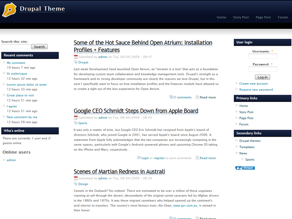Open the Design taxonomy term link
The width and height of the screenshot is (292, 219).
[83, 184]
